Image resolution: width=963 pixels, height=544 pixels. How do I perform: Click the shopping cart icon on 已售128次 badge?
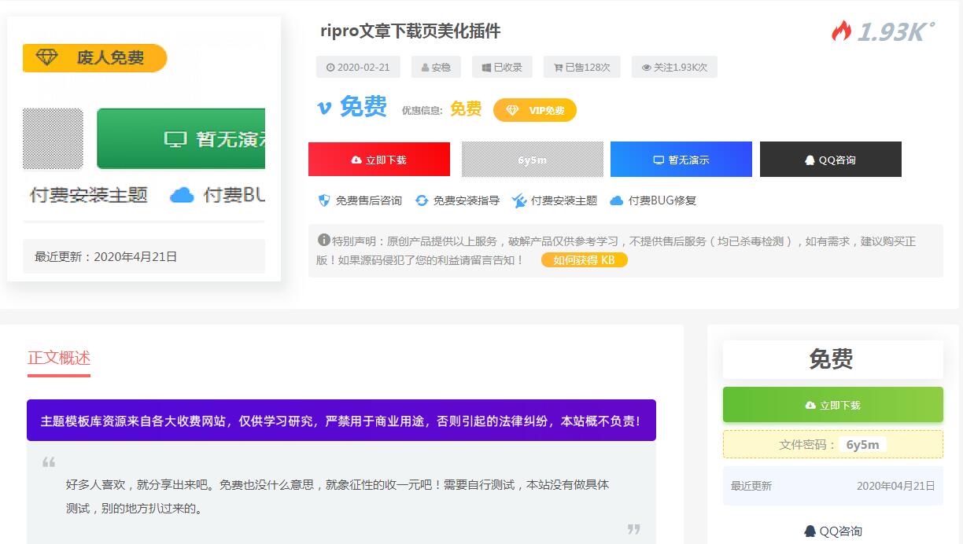(x=559, y=67)
